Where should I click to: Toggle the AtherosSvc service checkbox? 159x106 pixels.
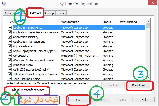pos(10,56)
